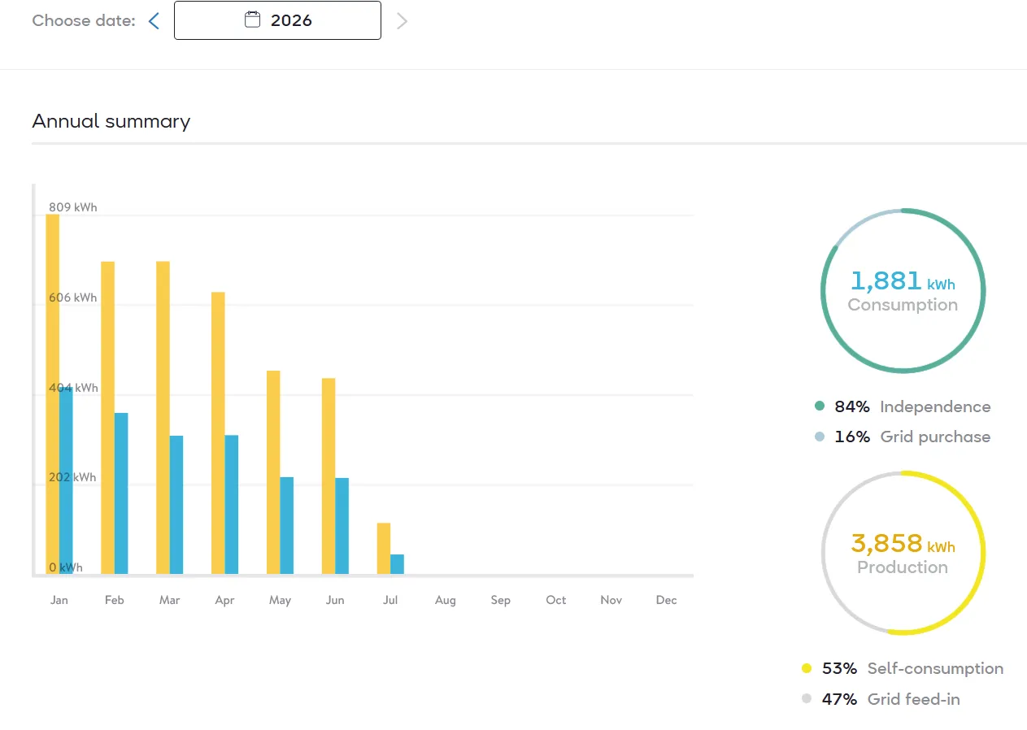Select the June yellow production bar
The image size is (1027, 730).
click(329, 476)
